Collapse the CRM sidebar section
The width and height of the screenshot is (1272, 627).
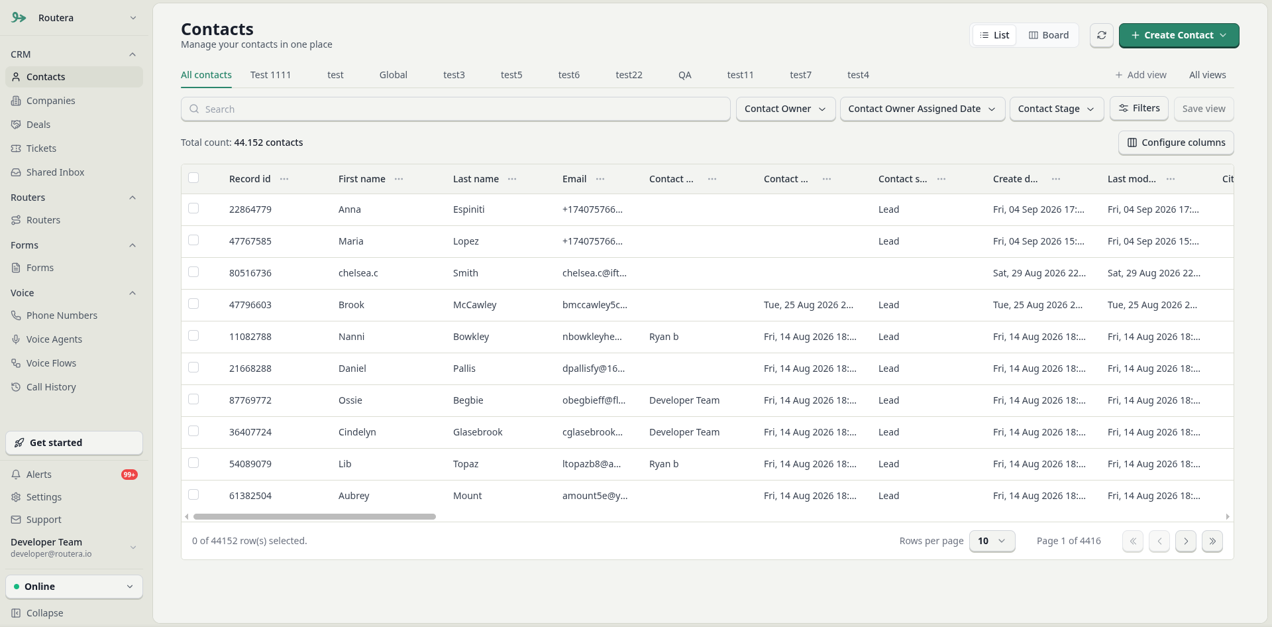pos(132,54)
